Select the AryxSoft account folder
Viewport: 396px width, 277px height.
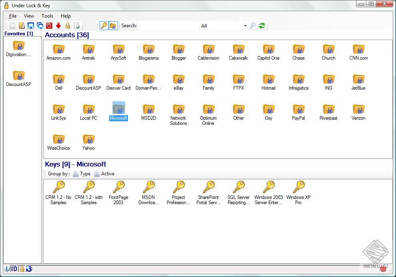click(x=118, y=52)
